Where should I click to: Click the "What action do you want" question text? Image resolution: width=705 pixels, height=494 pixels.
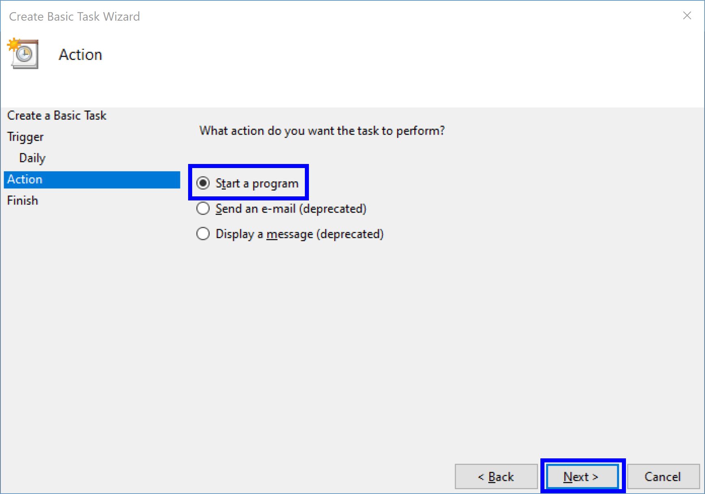(322, 131)
